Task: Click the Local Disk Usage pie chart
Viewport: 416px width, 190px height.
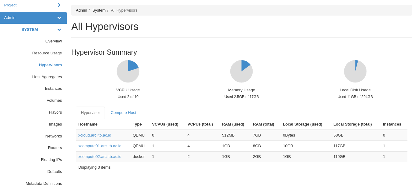Action: (x=355, y=71)
